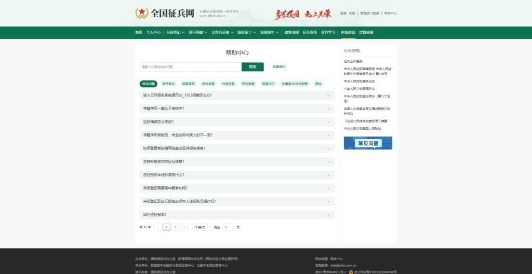Select the 常见问题 category filter
The width and height of the screenshot is (532, 274).
[x=148, y=84]
